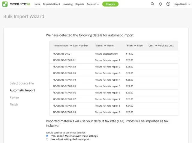Click the 'Fixture flat-rate repair 9' cell

pyautogui.click(x=107, y=112)
